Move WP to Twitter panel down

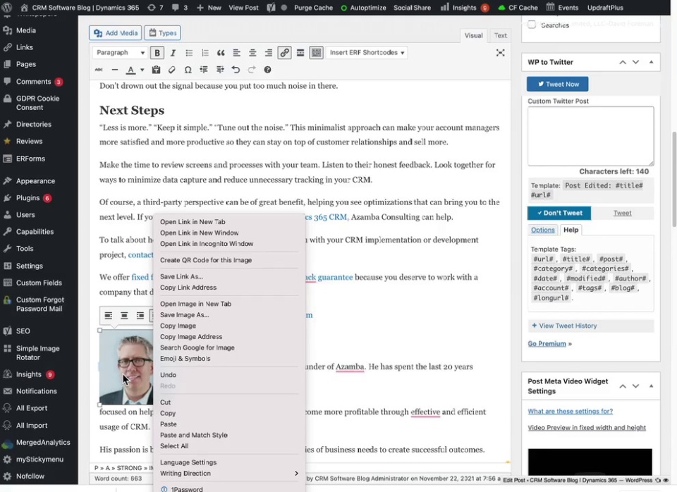pos(635,62)
